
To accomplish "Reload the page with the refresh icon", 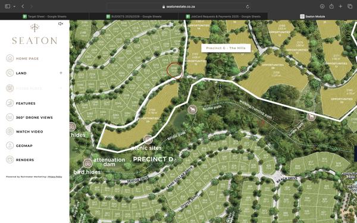I will coord(248,7).
